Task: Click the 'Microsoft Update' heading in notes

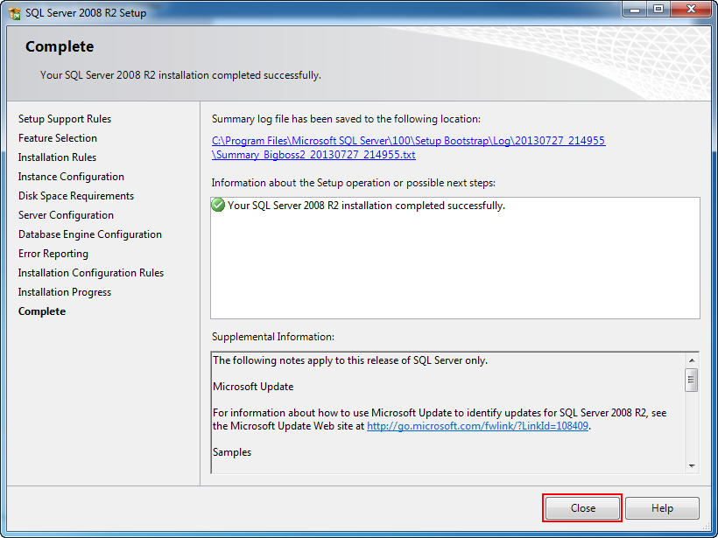Action: (253, 387)
